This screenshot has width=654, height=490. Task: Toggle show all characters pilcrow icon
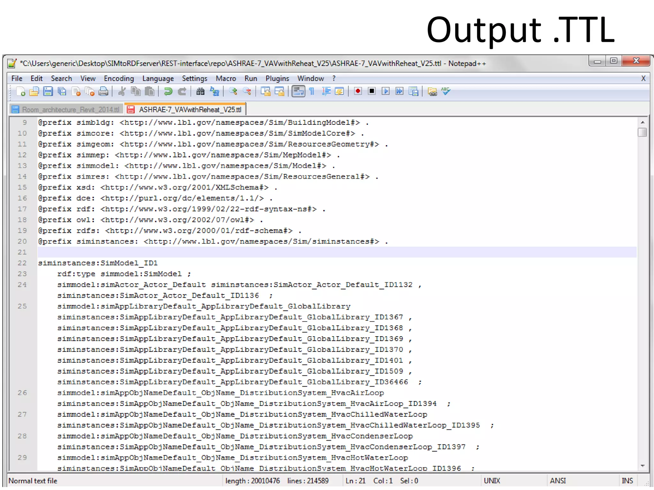312,92
